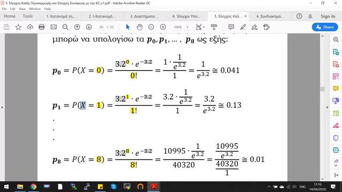Activate the hand pan tool
342x192 pixels.
(139, 27)
